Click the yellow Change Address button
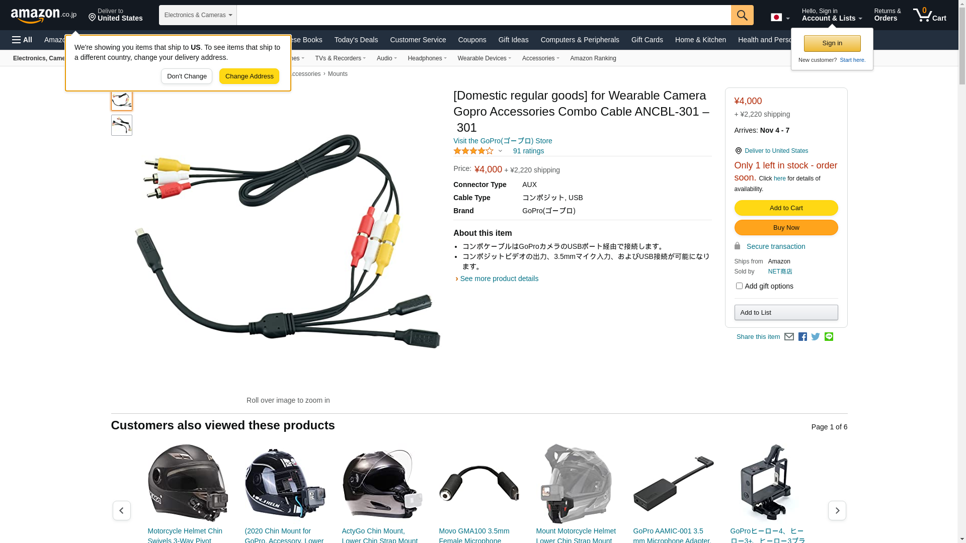The height and width of the screenshot is (543, 966). pyautogui.click(x=249, y=76)
